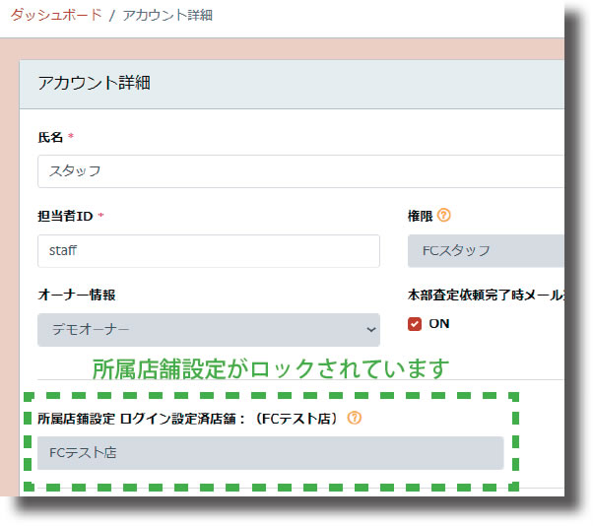
Task: Toggle the ON checkbox for completion mail
Action: click(x=415, y=323)
